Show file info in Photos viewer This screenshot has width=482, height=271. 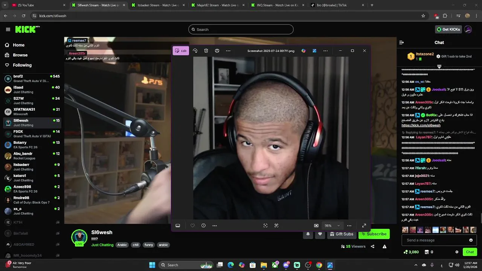203,225
